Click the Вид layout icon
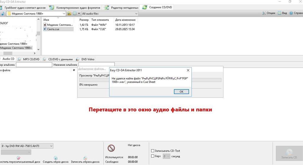 coord(279,13)
